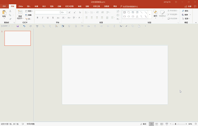Switch to Slide Sorter view icon
This screenshot has height=126, width=198.
click(157, 124)
